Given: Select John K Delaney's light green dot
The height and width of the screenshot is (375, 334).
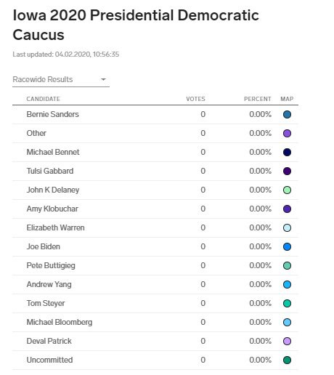Looking at the screenshot, I should point(287,190).
